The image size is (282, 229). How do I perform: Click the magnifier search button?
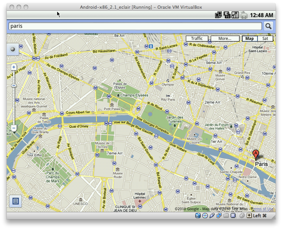pyautogui.click(x=268, y=26)
